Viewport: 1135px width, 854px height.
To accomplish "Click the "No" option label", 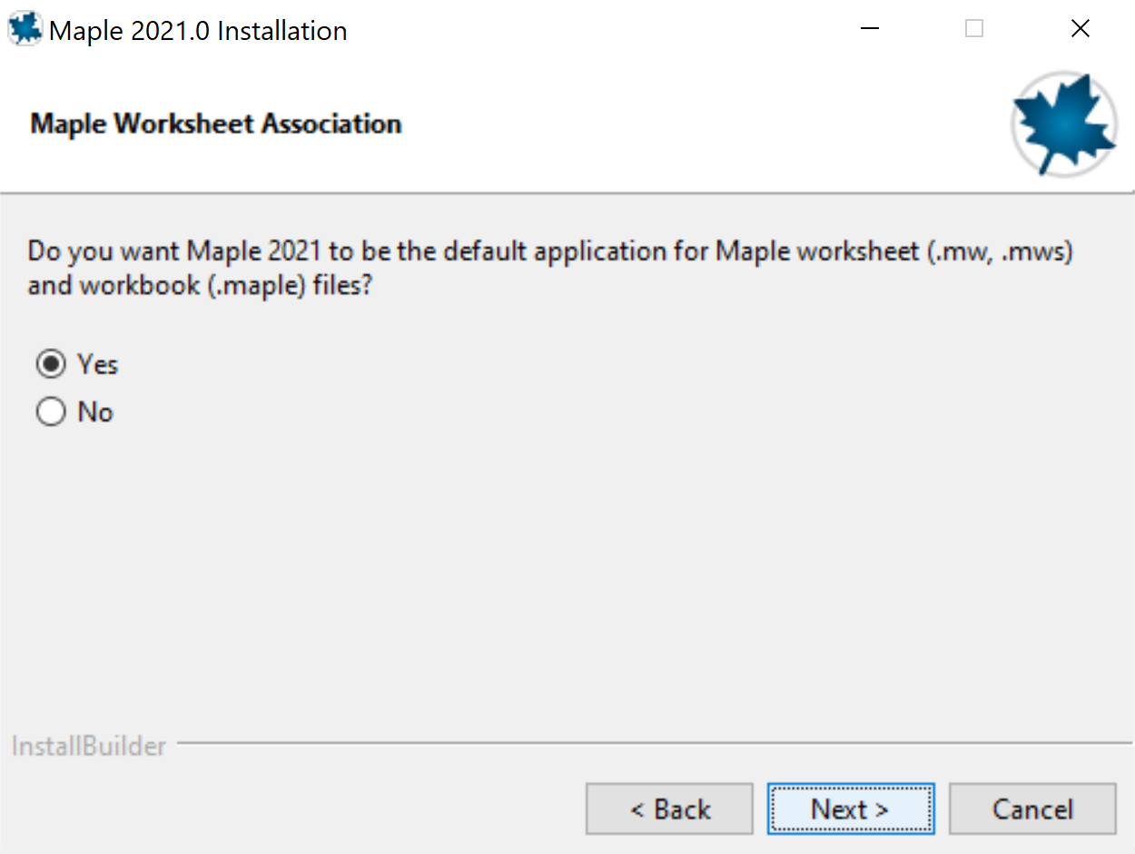I will click(95, 412).
